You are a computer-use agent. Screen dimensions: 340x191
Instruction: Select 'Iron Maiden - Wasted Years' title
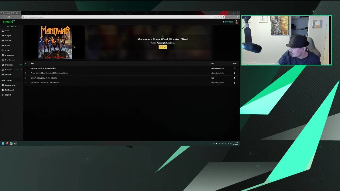pyautogui.click(x=45, y=83)
